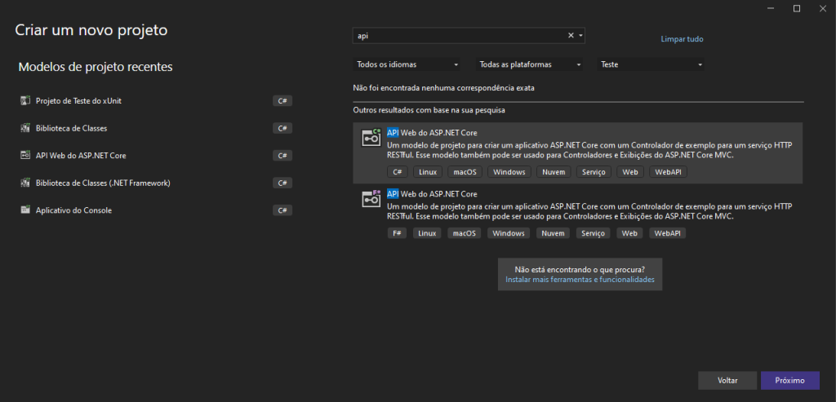Clear the search text with the X icon

(571, 36)
